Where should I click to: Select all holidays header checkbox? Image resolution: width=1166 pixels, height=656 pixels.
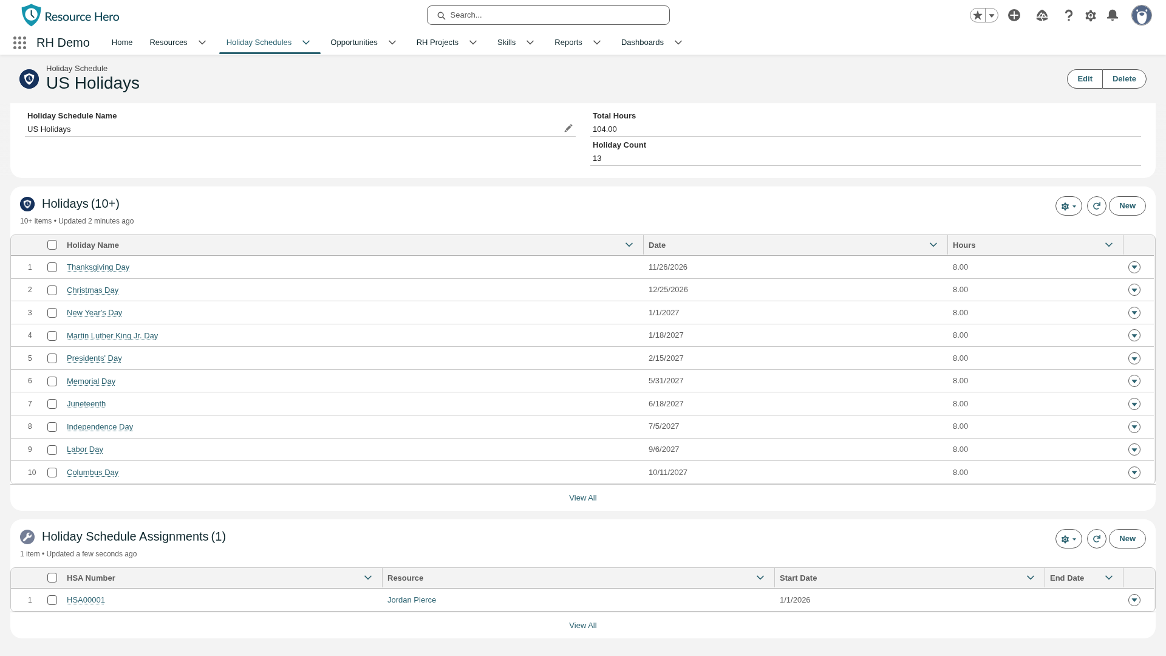[x=52, y=245]
